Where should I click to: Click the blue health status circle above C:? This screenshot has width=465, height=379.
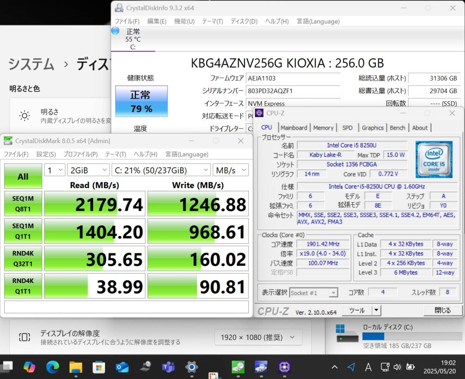tap(115, 31)
